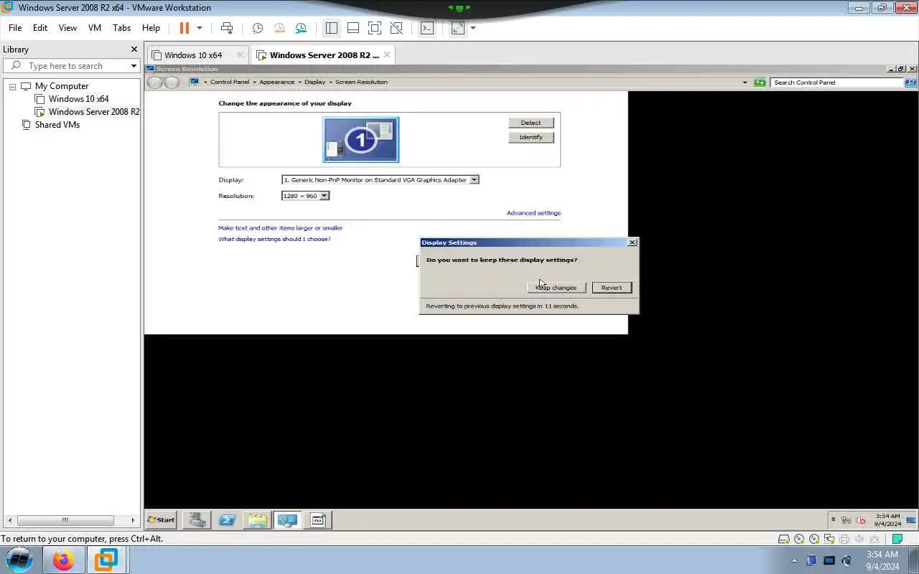Open Make text and other items larger link
Image resolution: width=919 pixels, height=574 pixels.
pyautogui.click(x=281, y=228)
